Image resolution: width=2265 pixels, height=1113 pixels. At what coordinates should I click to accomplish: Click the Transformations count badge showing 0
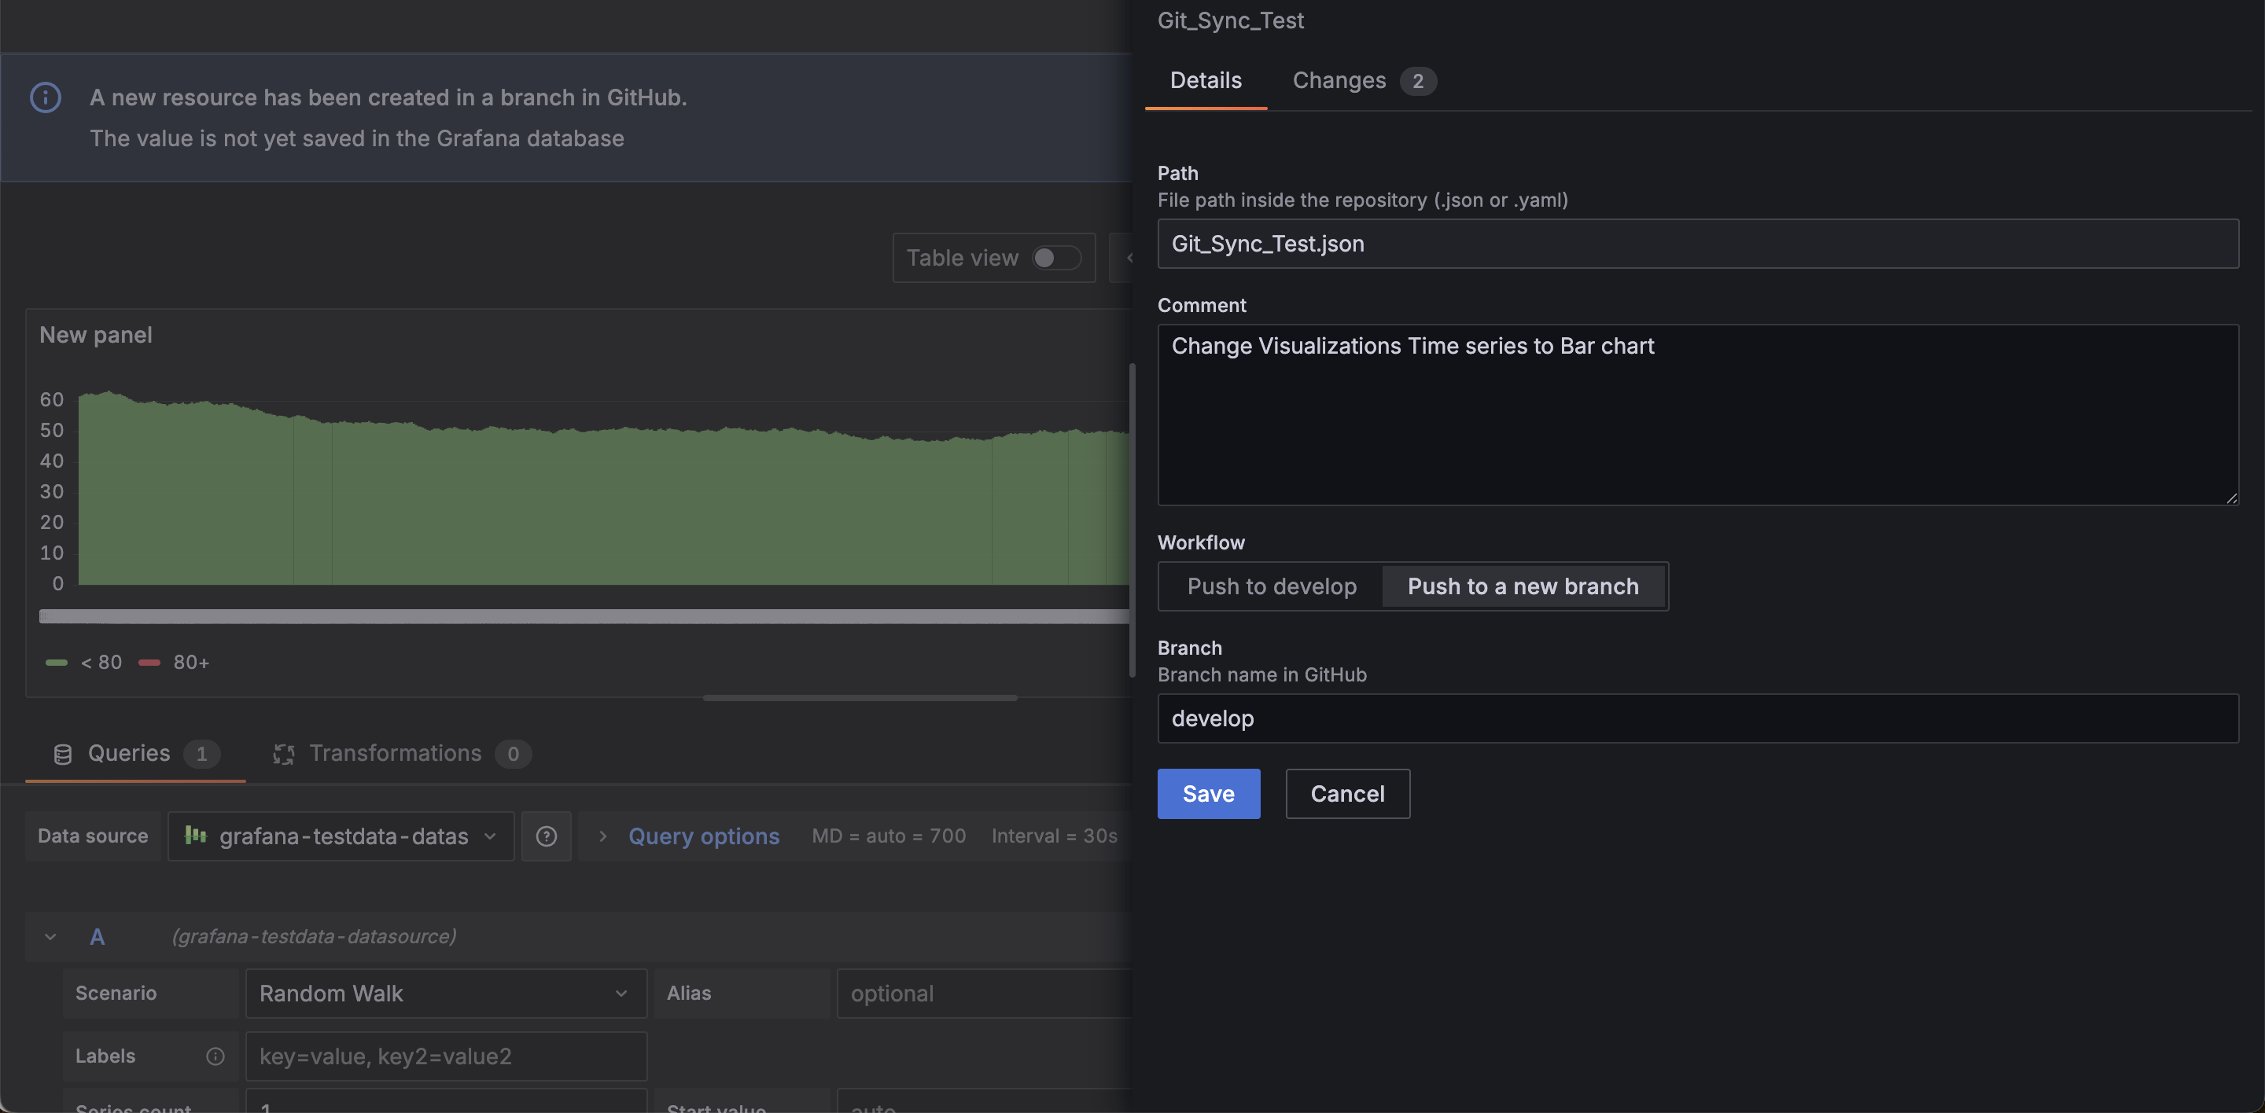tap(513, 755)
